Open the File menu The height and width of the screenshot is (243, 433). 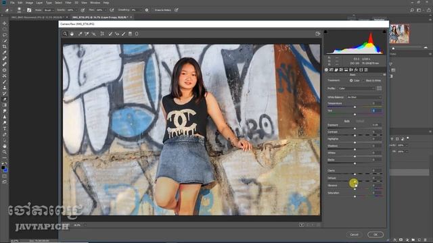(x=12, y=3)
